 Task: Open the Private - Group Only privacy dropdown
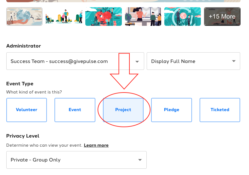[x=76, y=160]
